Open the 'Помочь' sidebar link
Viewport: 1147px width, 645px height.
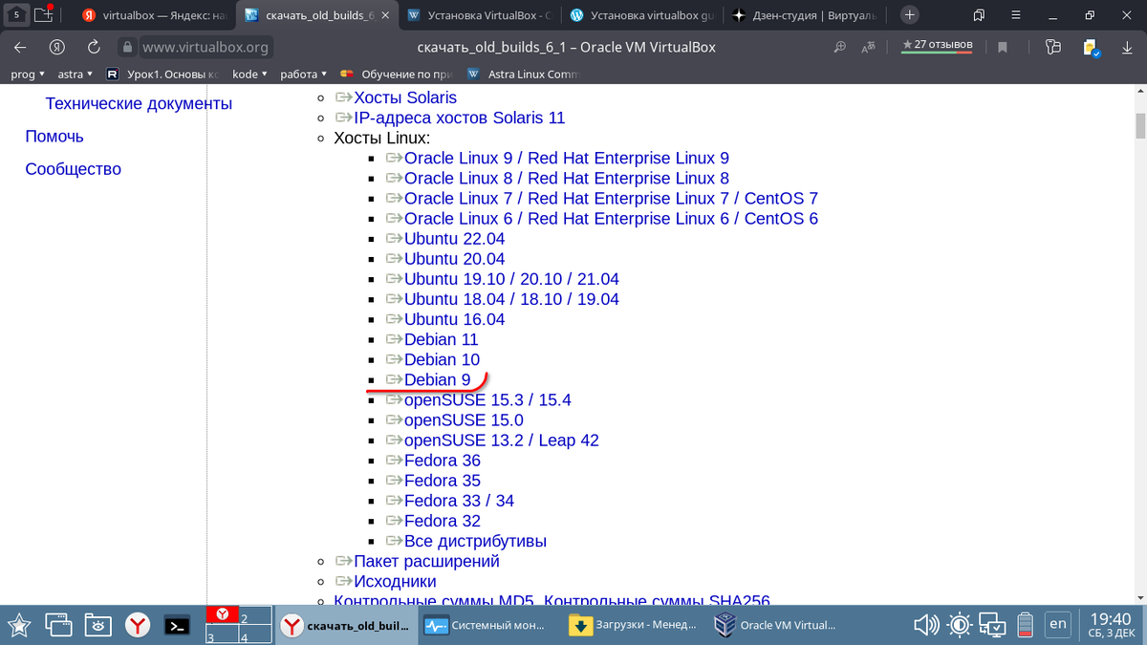pyautogui.click(x=54, y=136)
